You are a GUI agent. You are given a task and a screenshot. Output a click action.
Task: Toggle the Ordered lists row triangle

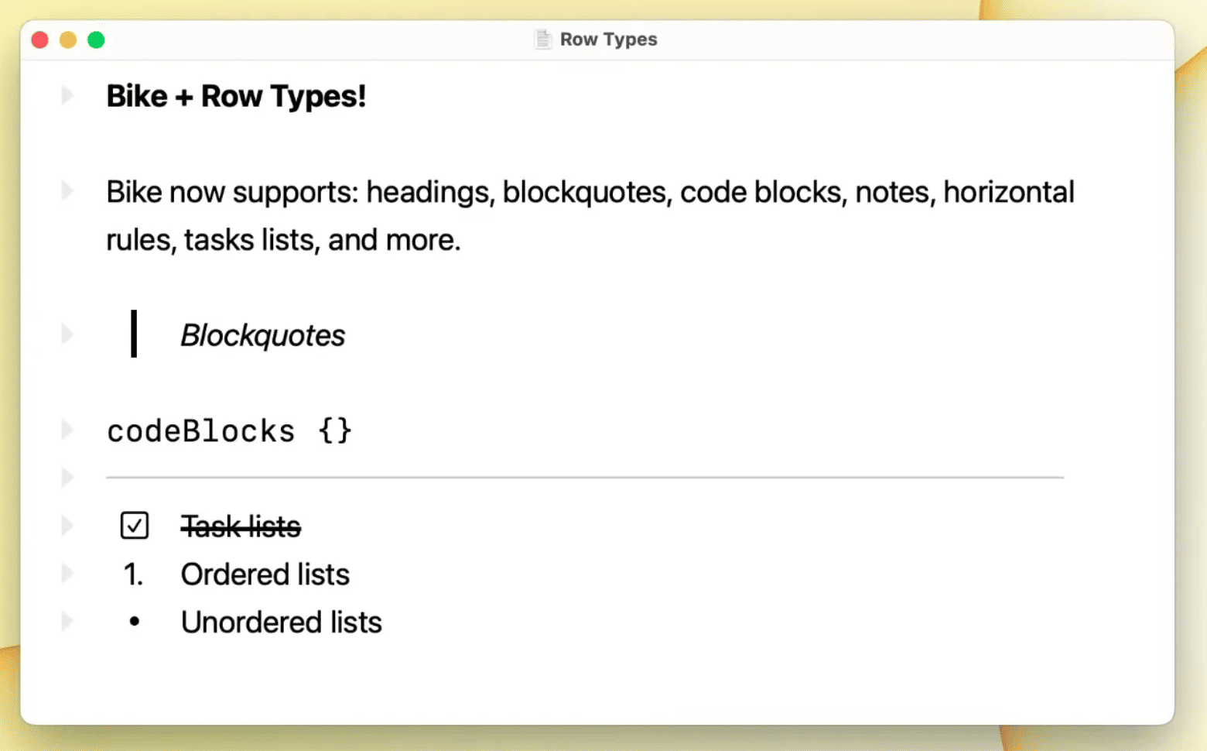[x=67, y=574]
